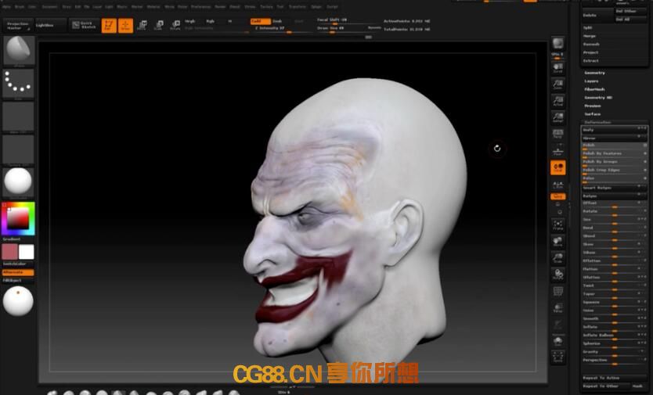Open Quick Sketch mode

pos(84,25)
